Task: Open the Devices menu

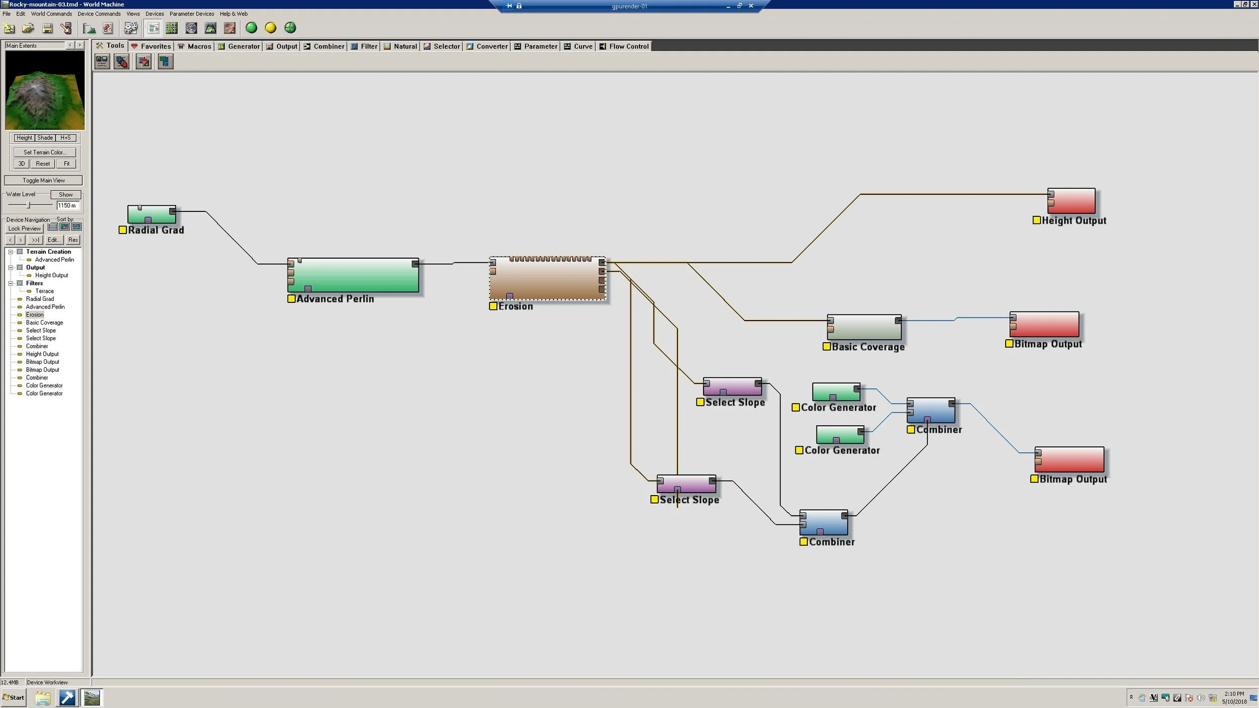Action: (154, 14)
